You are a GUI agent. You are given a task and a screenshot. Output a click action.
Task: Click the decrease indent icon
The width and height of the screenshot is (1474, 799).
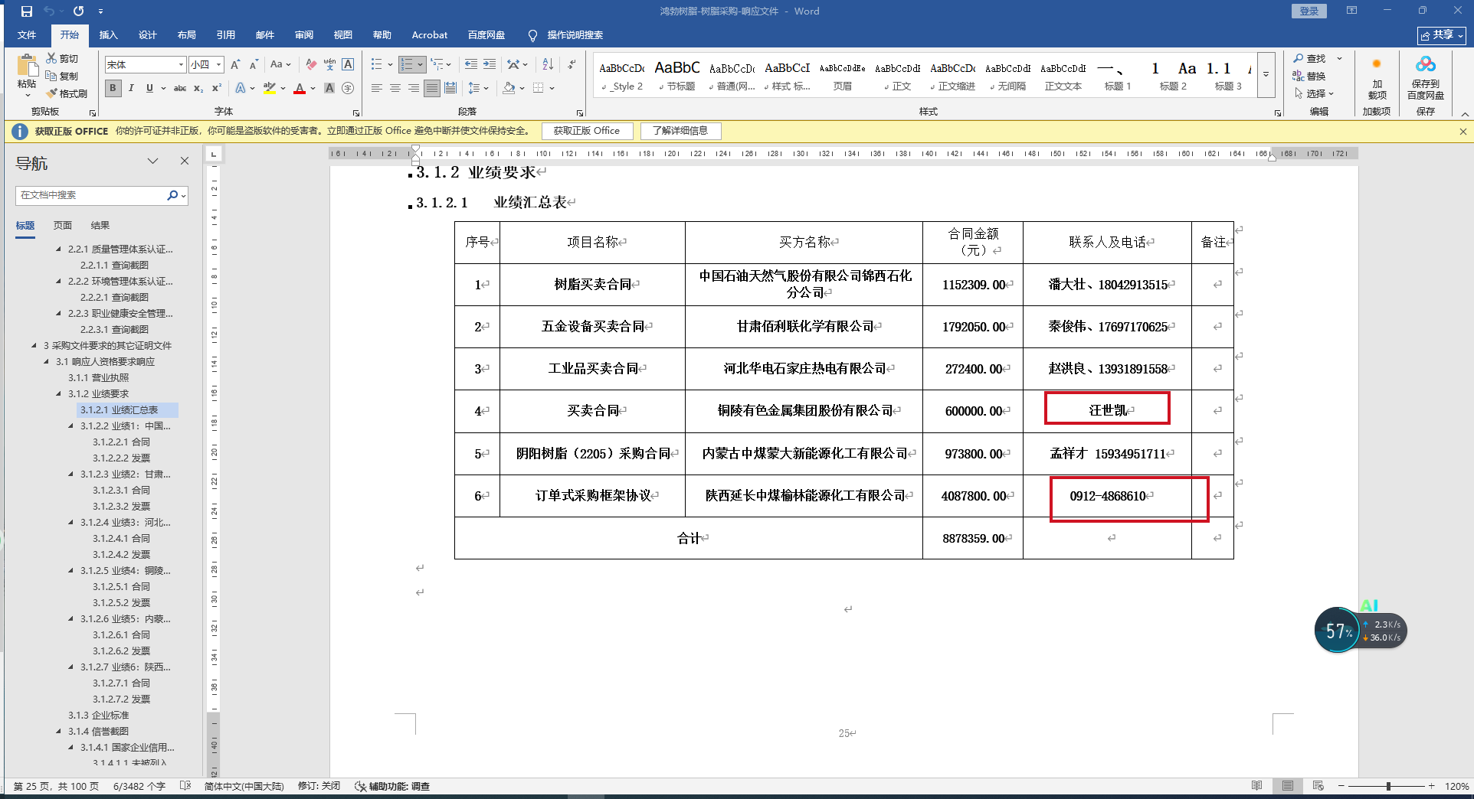[471, 64]
